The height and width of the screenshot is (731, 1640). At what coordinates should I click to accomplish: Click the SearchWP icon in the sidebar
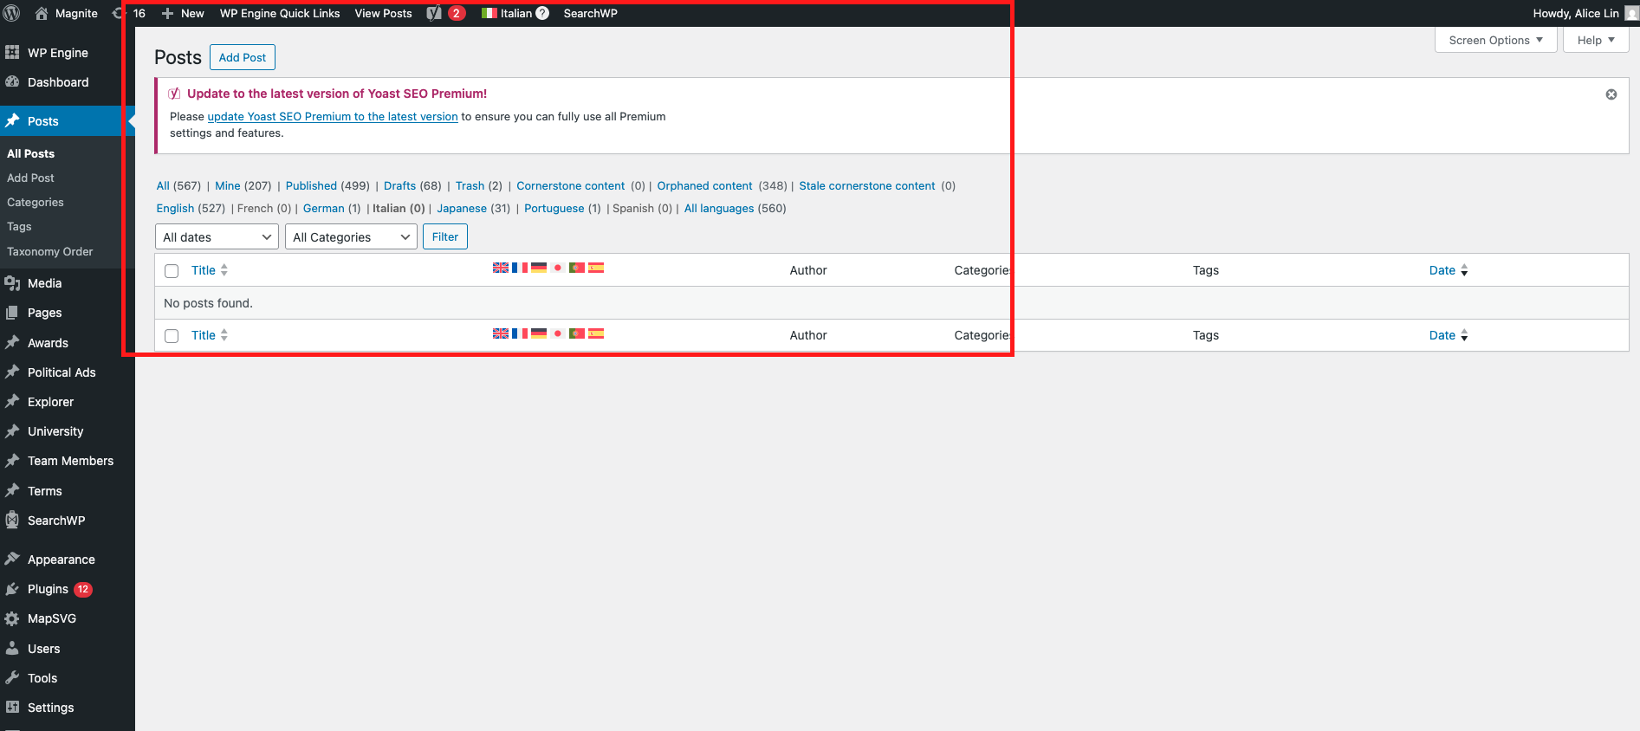coord(12,521)
